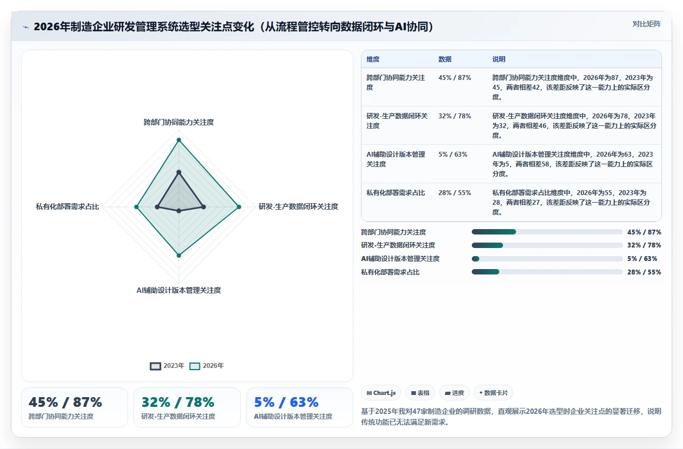Click the 32% / 78% summary card

coord(187,407)
